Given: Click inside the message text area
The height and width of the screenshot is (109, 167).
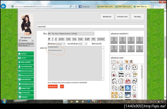Looking at the screenshot, I should coord(75,63).
